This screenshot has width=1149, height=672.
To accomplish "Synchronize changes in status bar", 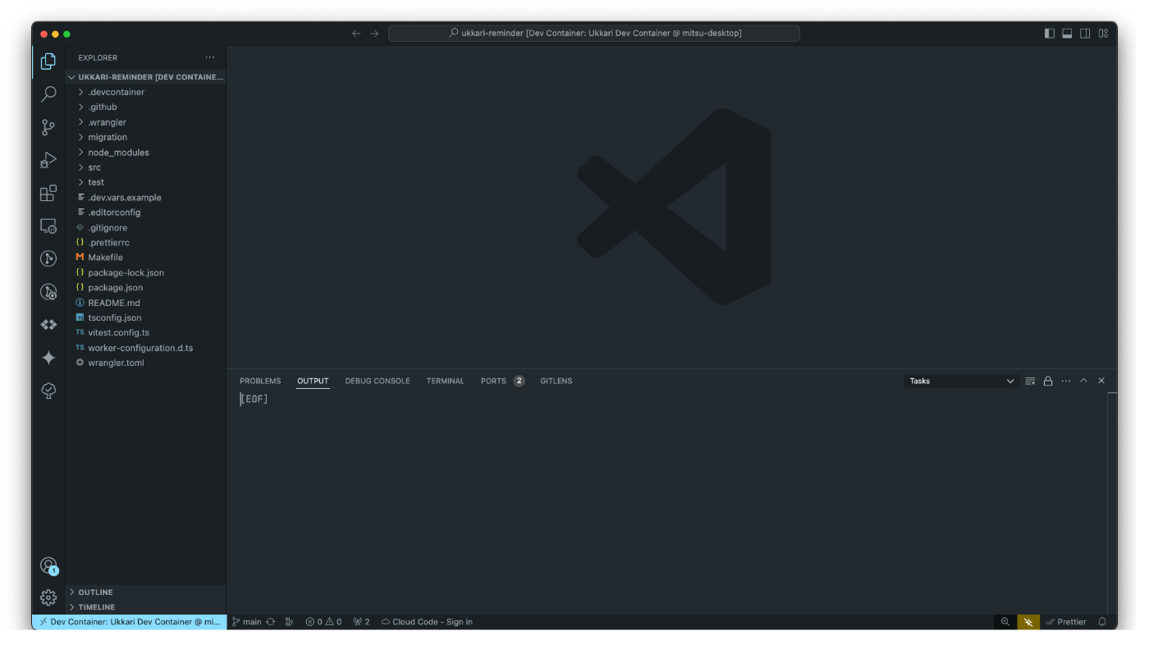I will pyautogui.click(x=270, y=622).
